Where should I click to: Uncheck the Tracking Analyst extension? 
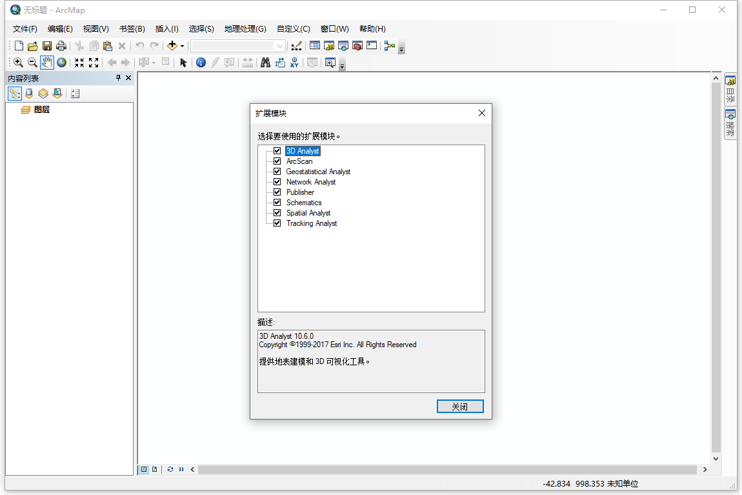coord(277,223)
